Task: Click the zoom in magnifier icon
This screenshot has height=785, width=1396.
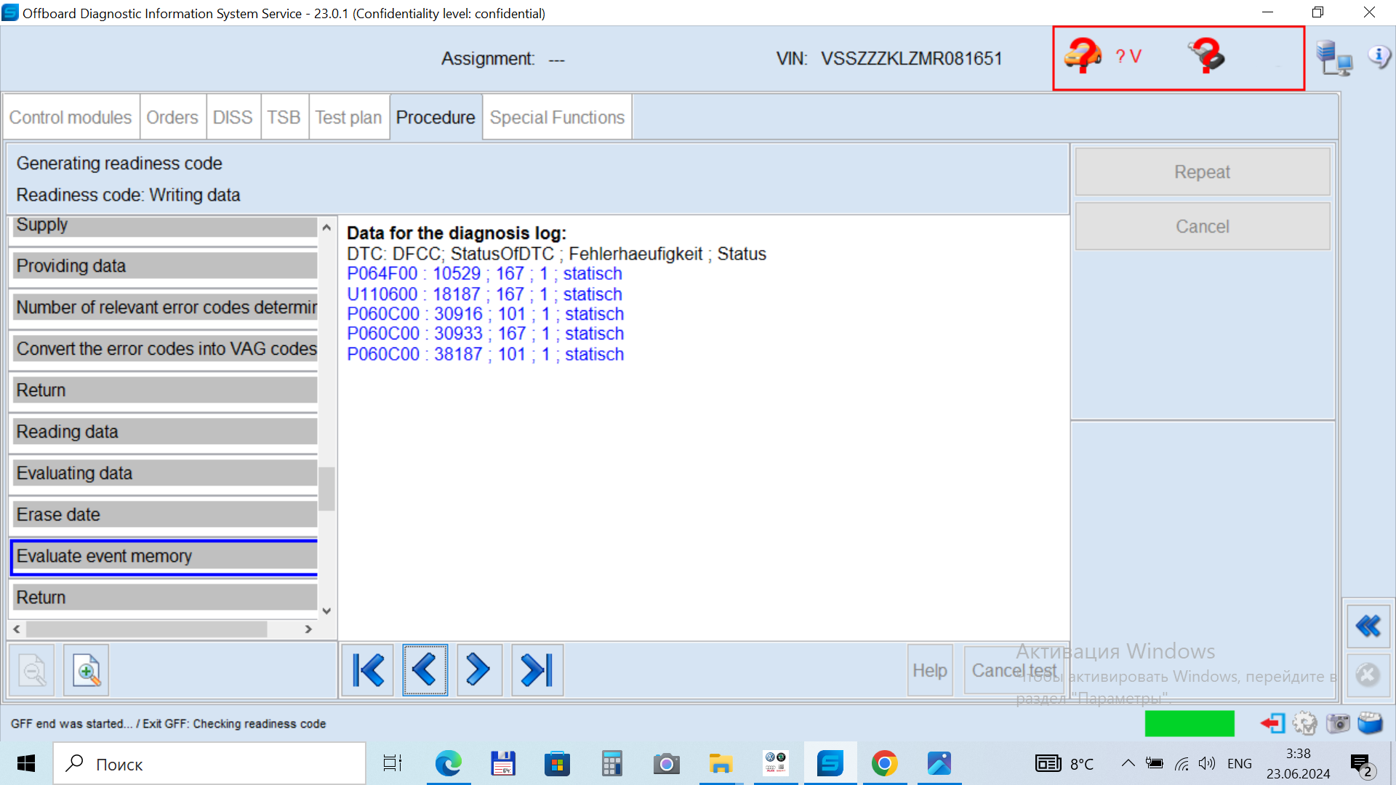Action: point(87,670)
